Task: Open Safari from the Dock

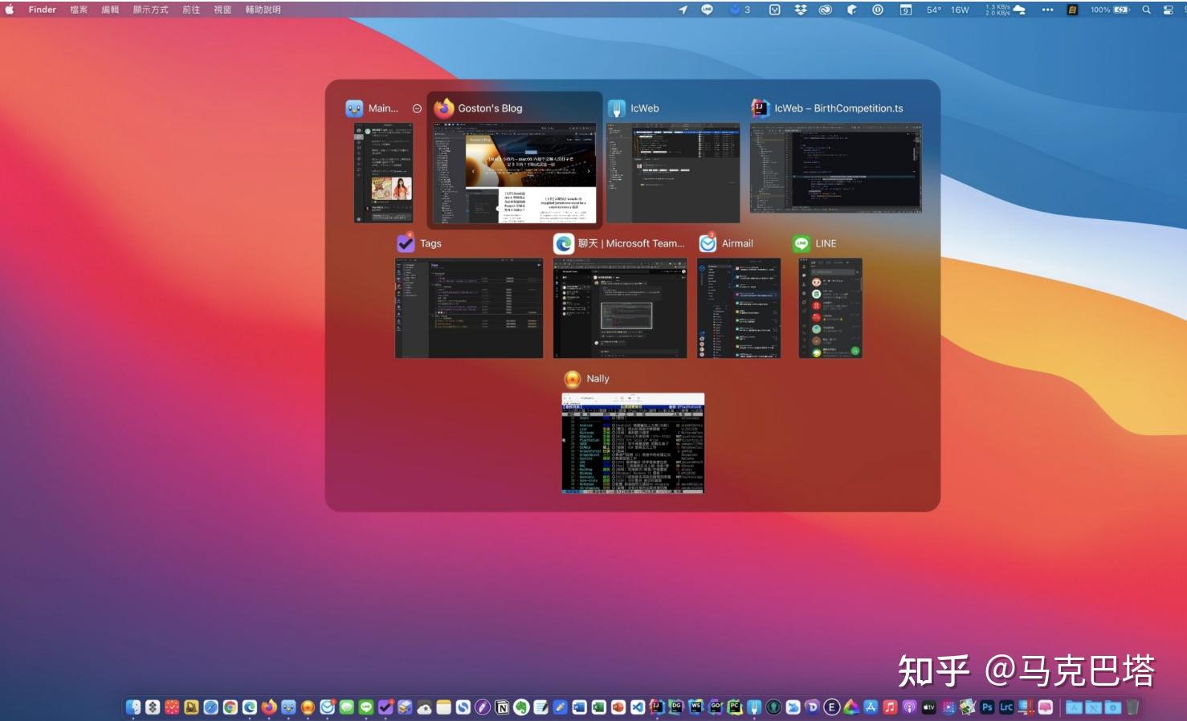Action: tap(211, 707)
